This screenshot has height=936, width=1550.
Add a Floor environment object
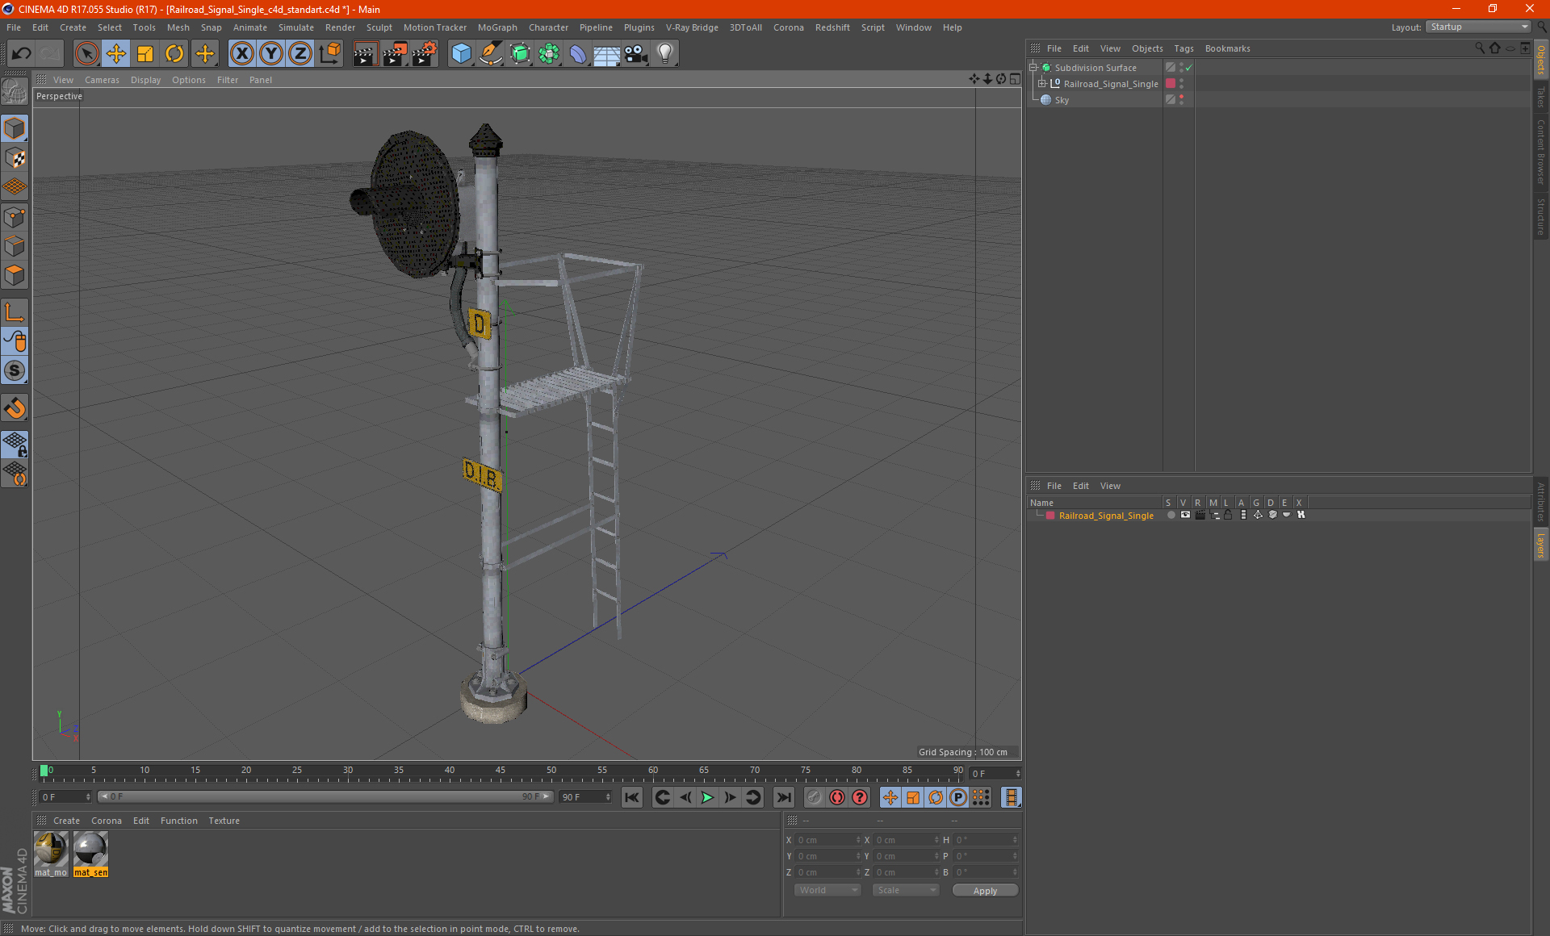[607, 53]
